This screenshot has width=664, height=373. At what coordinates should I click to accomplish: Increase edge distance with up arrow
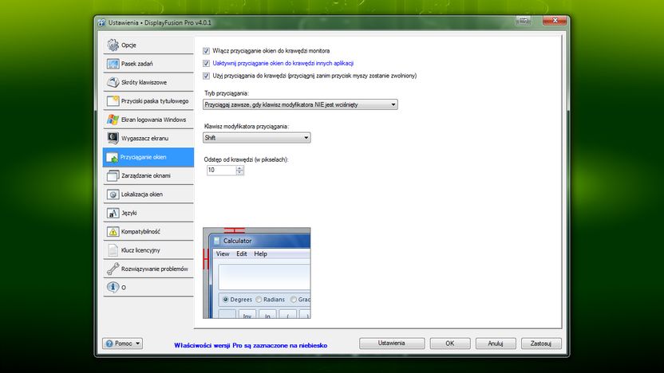point(239,168)
